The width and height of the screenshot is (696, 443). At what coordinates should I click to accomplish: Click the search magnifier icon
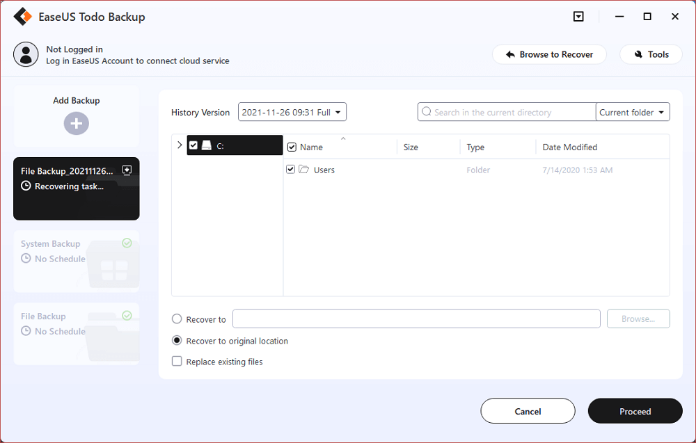click(x=427, y=112)
